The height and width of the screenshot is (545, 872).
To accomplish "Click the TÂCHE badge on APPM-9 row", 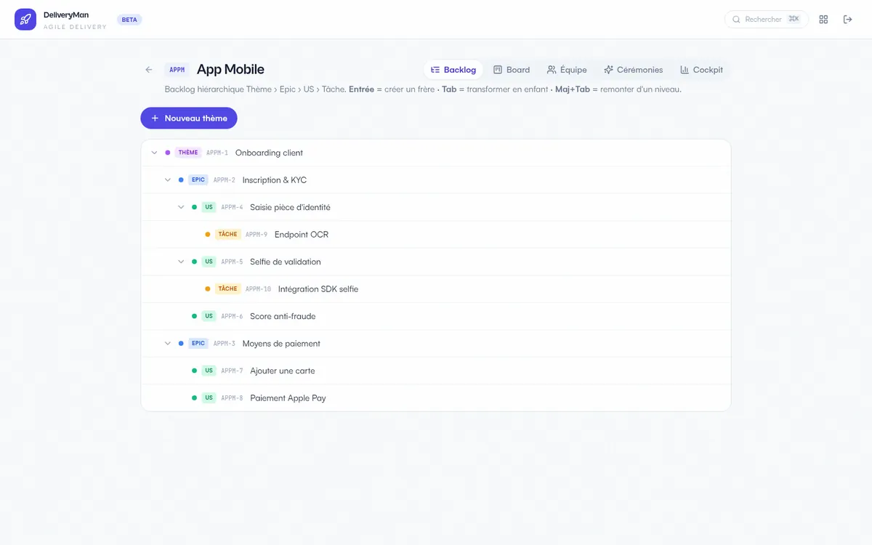I will coord(227,235).
